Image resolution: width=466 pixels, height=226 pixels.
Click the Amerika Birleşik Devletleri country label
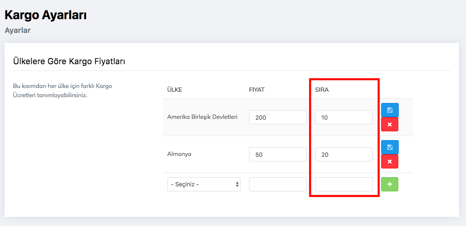tap(202, 117)
